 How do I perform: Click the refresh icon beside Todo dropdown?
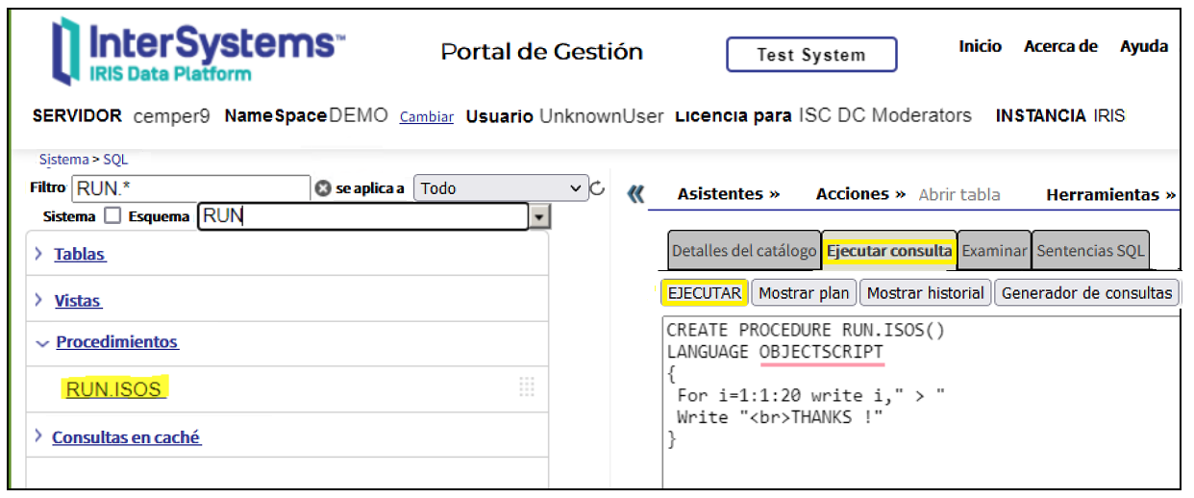[597, 188]
